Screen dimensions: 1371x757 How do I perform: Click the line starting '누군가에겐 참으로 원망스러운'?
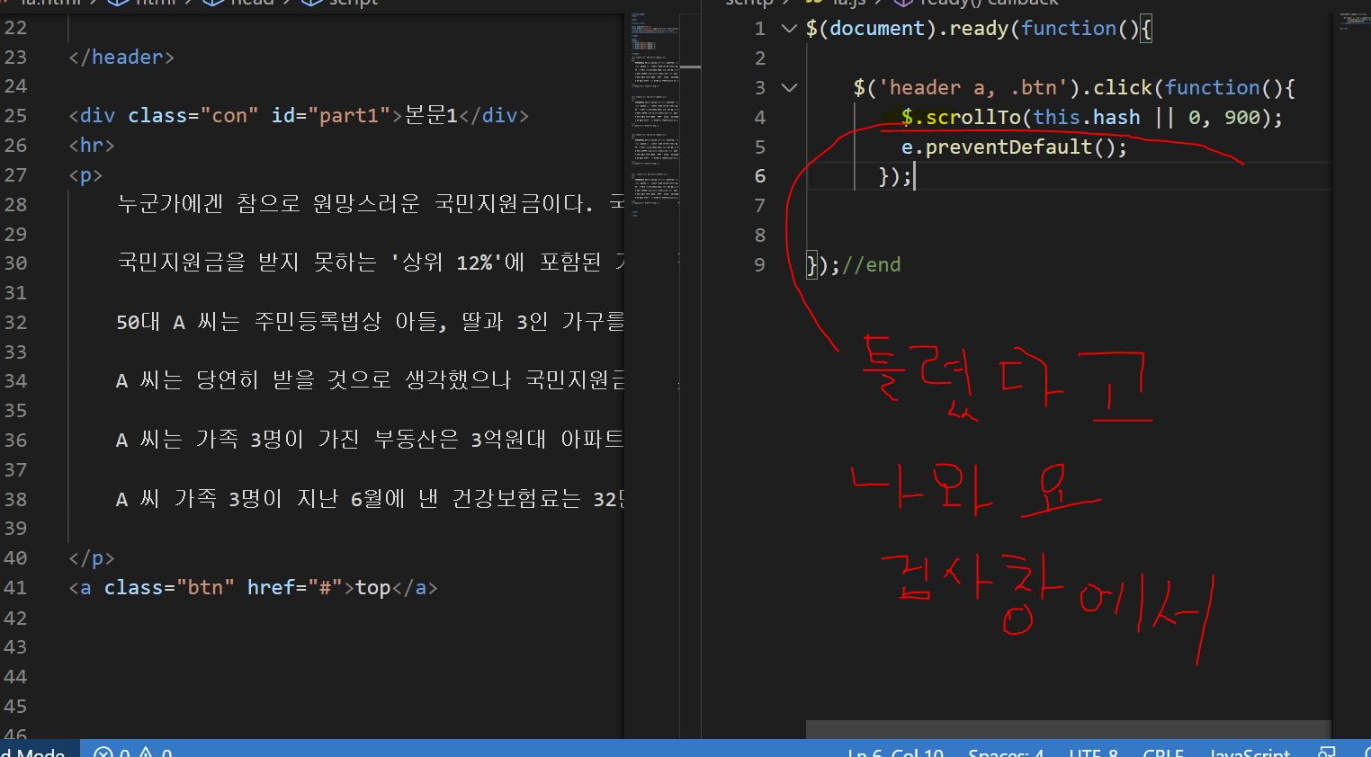tap(370, 205)
